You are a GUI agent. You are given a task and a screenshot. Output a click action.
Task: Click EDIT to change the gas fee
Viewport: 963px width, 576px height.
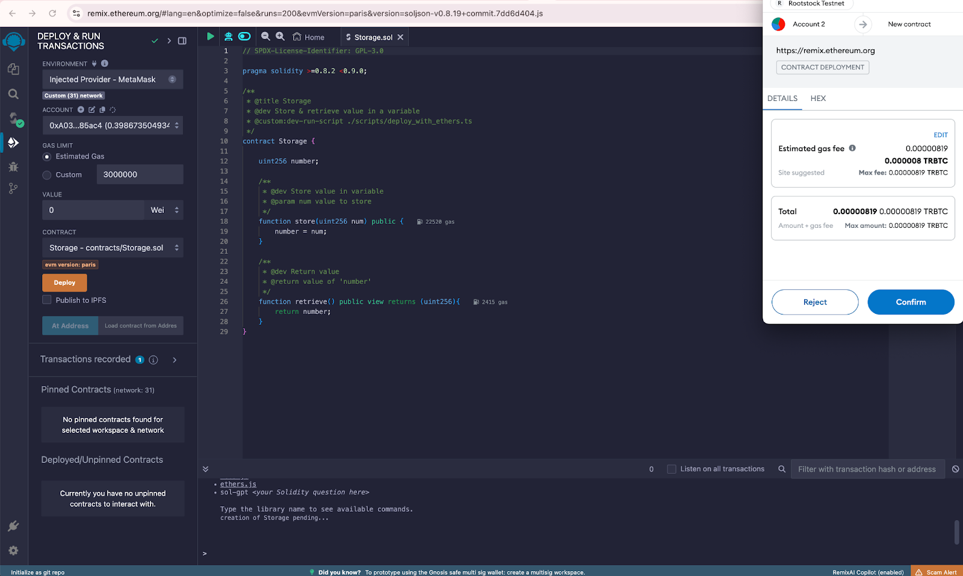pyautogui.click(x=940, y=135)
